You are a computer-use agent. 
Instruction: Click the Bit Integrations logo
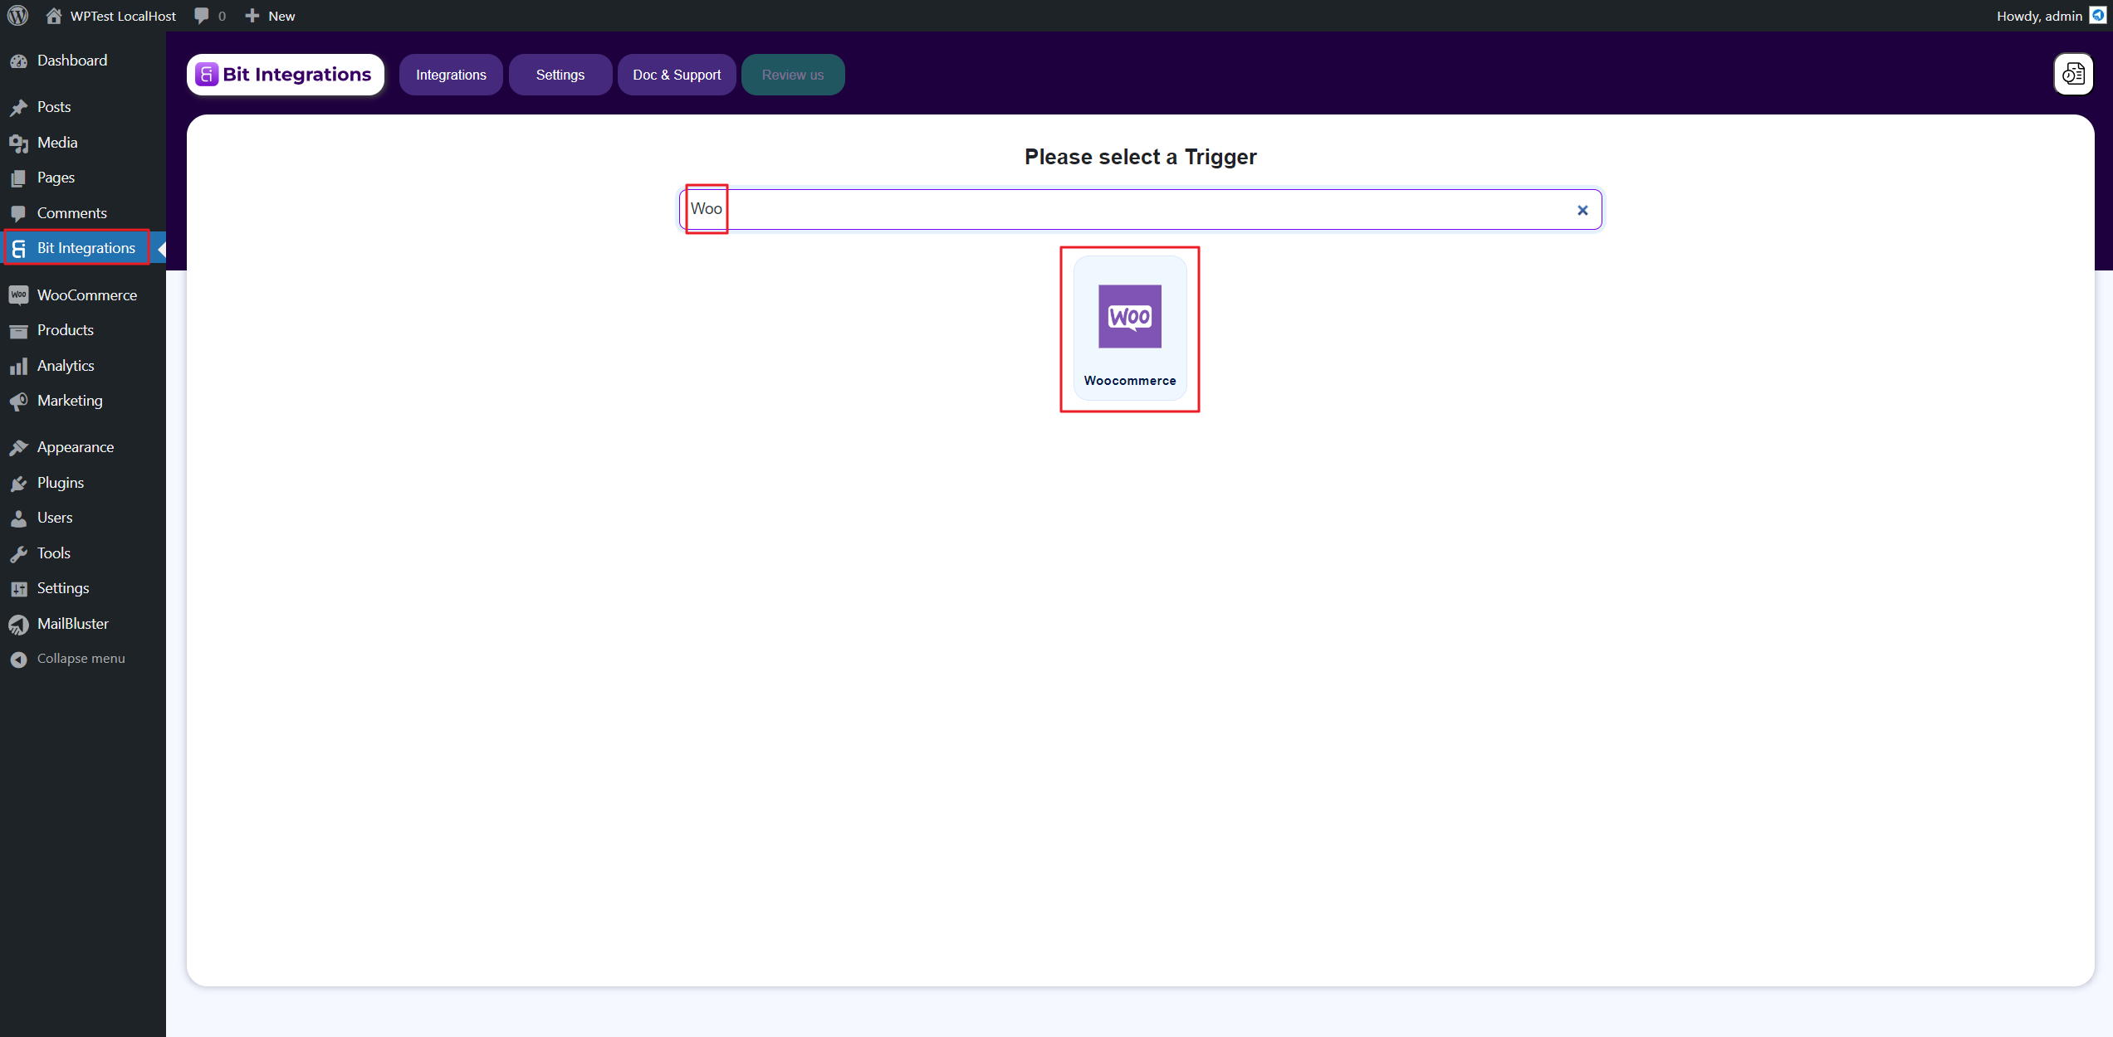286,75
